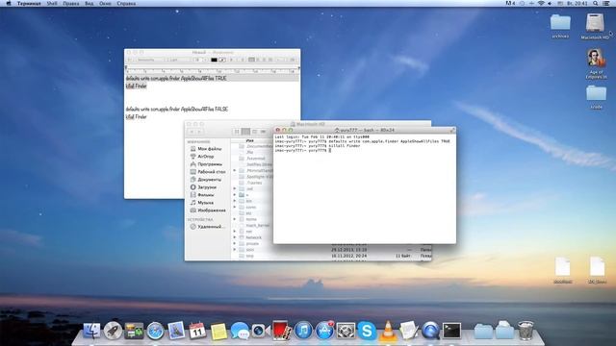Open the Downloads stack folder in Dock
The width and height of the screenshot is (616, 346).
coord(504,331)
